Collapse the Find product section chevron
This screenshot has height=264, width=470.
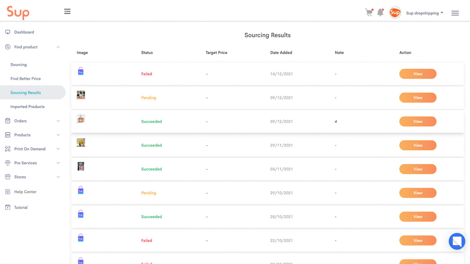58,47
